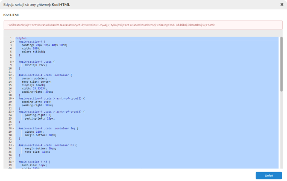Click line number 27 in the gutter

tap(10, 125)
